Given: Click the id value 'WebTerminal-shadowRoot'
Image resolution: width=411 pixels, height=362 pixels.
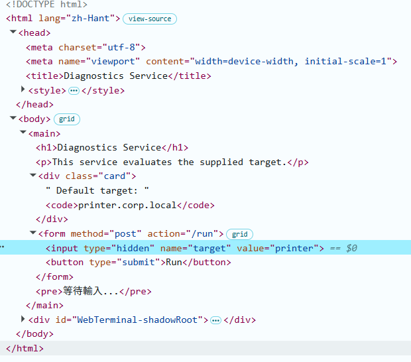Looking at the screenshot, I should click(x=137, y=320).
